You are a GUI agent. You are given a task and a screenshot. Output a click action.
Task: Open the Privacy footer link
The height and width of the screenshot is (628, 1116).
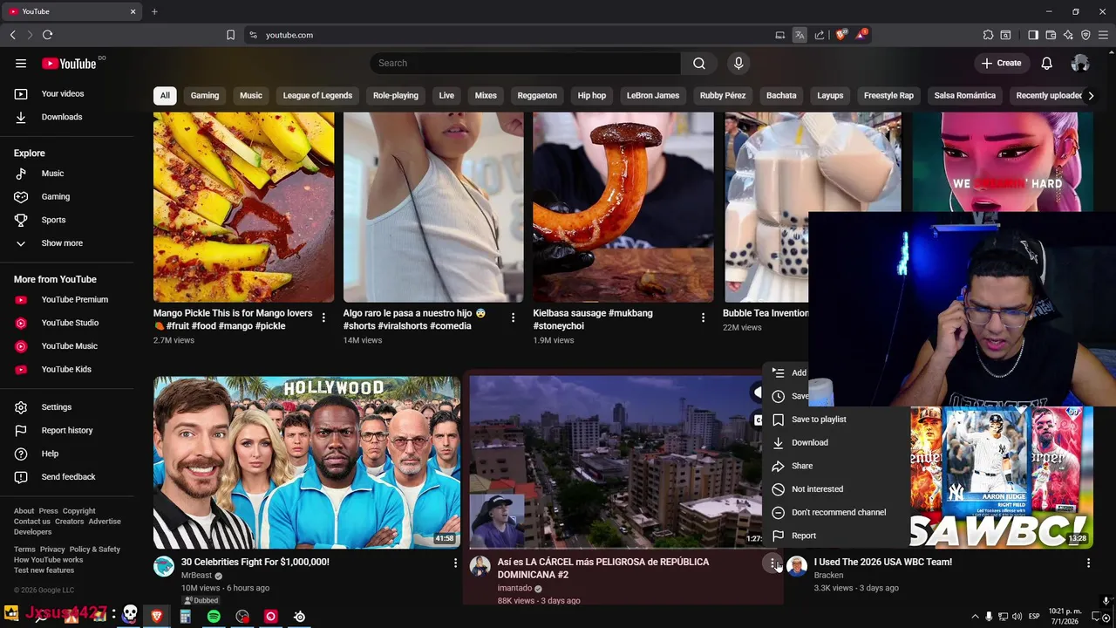coord(52,549)
